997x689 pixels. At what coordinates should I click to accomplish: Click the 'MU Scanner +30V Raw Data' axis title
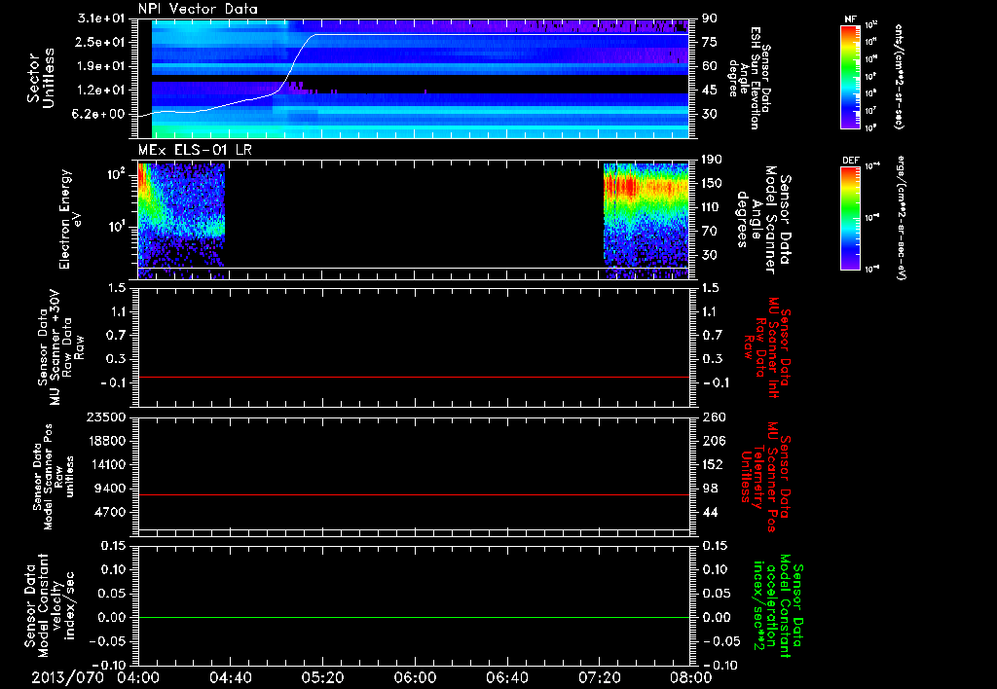(x=60, y=346)
